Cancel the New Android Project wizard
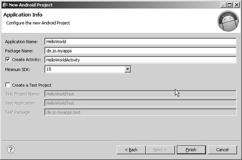The height and width of the screenshot is (160, 242). point(222,150)
